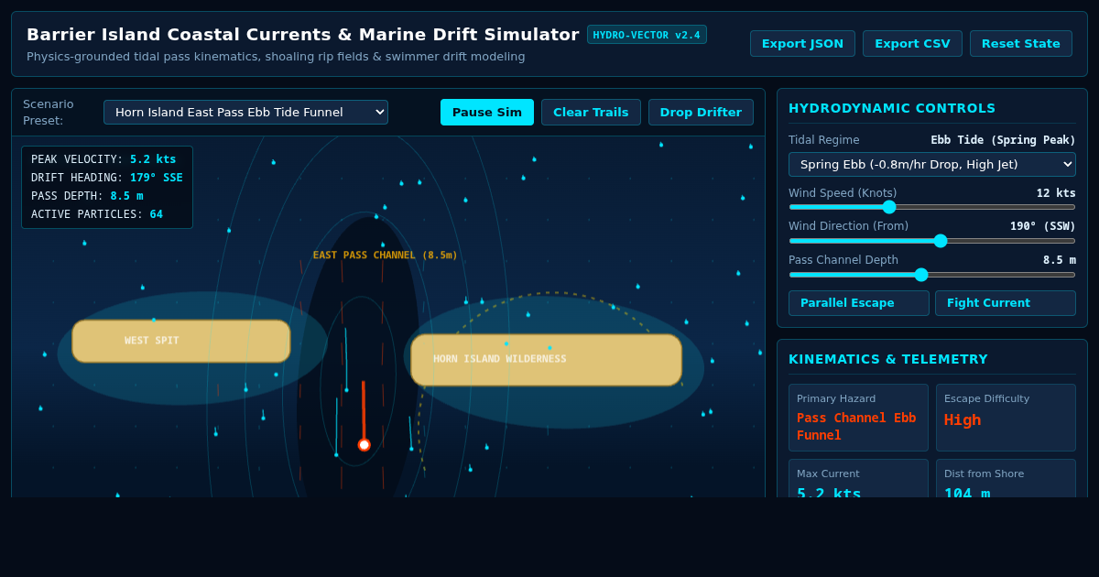Choose the Fight Current strategy

pos(1006,303)
